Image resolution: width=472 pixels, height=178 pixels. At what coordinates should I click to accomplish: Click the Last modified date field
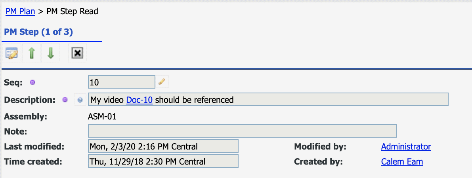point(163,146)
